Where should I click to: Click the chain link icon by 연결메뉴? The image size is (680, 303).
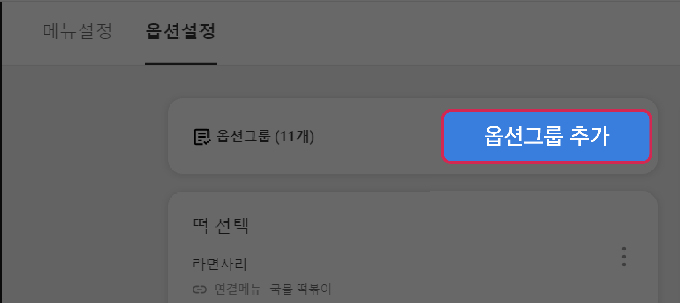(x=199, y=289)
